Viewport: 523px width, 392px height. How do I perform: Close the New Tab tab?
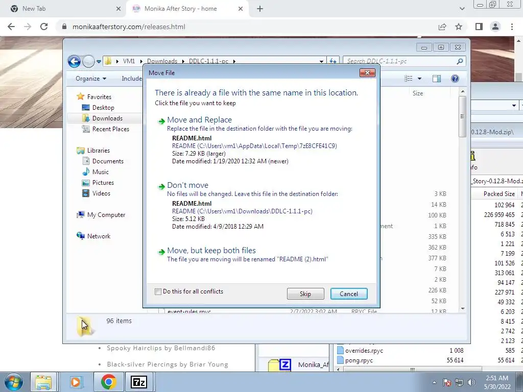[118, 9]
